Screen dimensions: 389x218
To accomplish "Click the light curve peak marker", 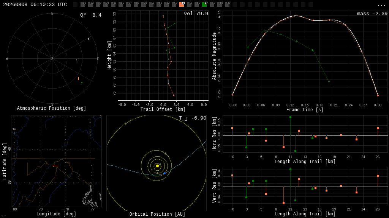I will click(297, 16).
